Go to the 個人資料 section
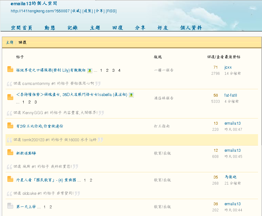 tap(191, 27)
